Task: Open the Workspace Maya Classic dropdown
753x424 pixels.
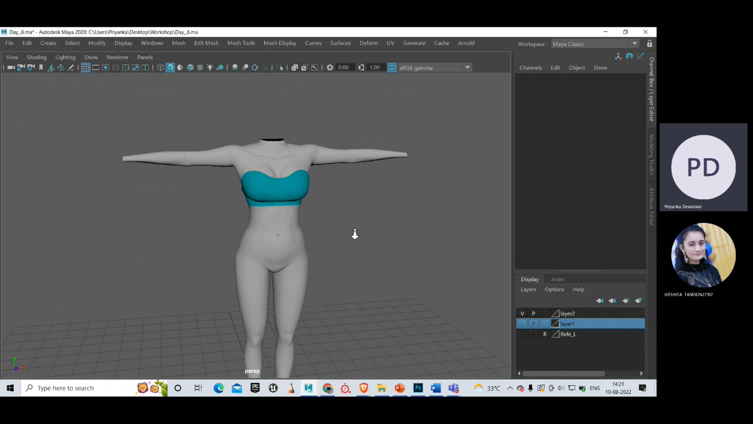Action: 595,44
